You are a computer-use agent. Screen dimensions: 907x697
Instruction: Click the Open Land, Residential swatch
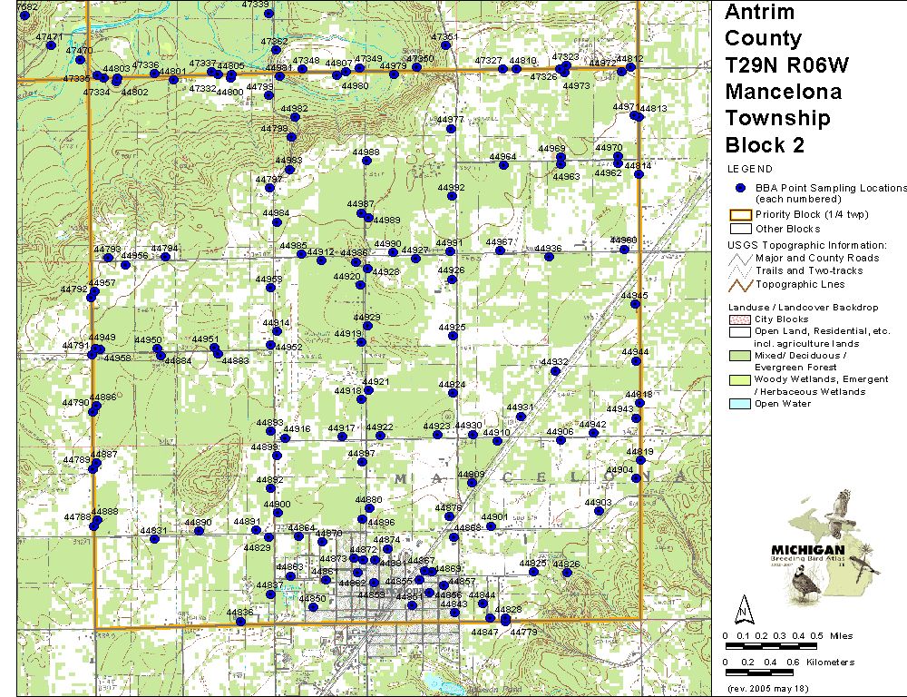(741, 331)
